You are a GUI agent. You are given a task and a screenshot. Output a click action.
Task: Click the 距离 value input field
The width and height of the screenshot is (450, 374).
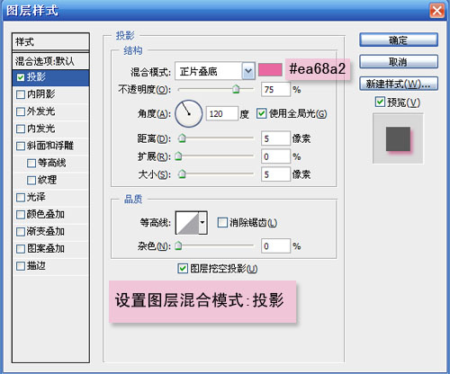coord(275,138)
